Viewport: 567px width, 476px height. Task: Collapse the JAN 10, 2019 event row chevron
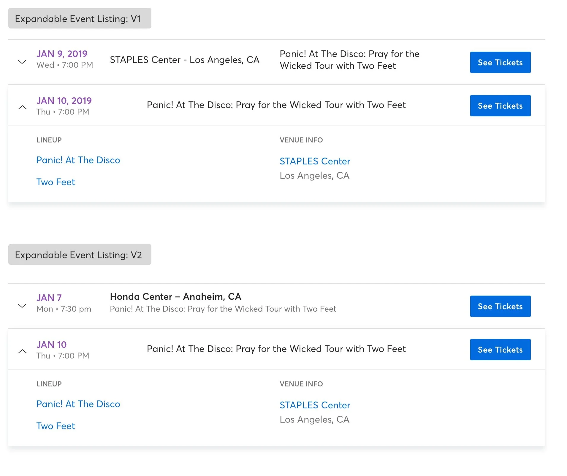[x=22, y=107]
